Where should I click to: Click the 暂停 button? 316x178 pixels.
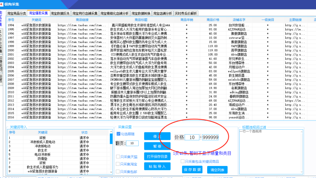[x=157, y=146]
